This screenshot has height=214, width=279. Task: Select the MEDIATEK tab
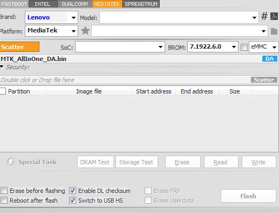pyautogui.click(x=107, y=4)
